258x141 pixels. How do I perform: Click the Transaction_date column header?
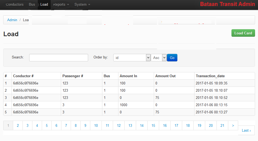[x=210, y=76]
